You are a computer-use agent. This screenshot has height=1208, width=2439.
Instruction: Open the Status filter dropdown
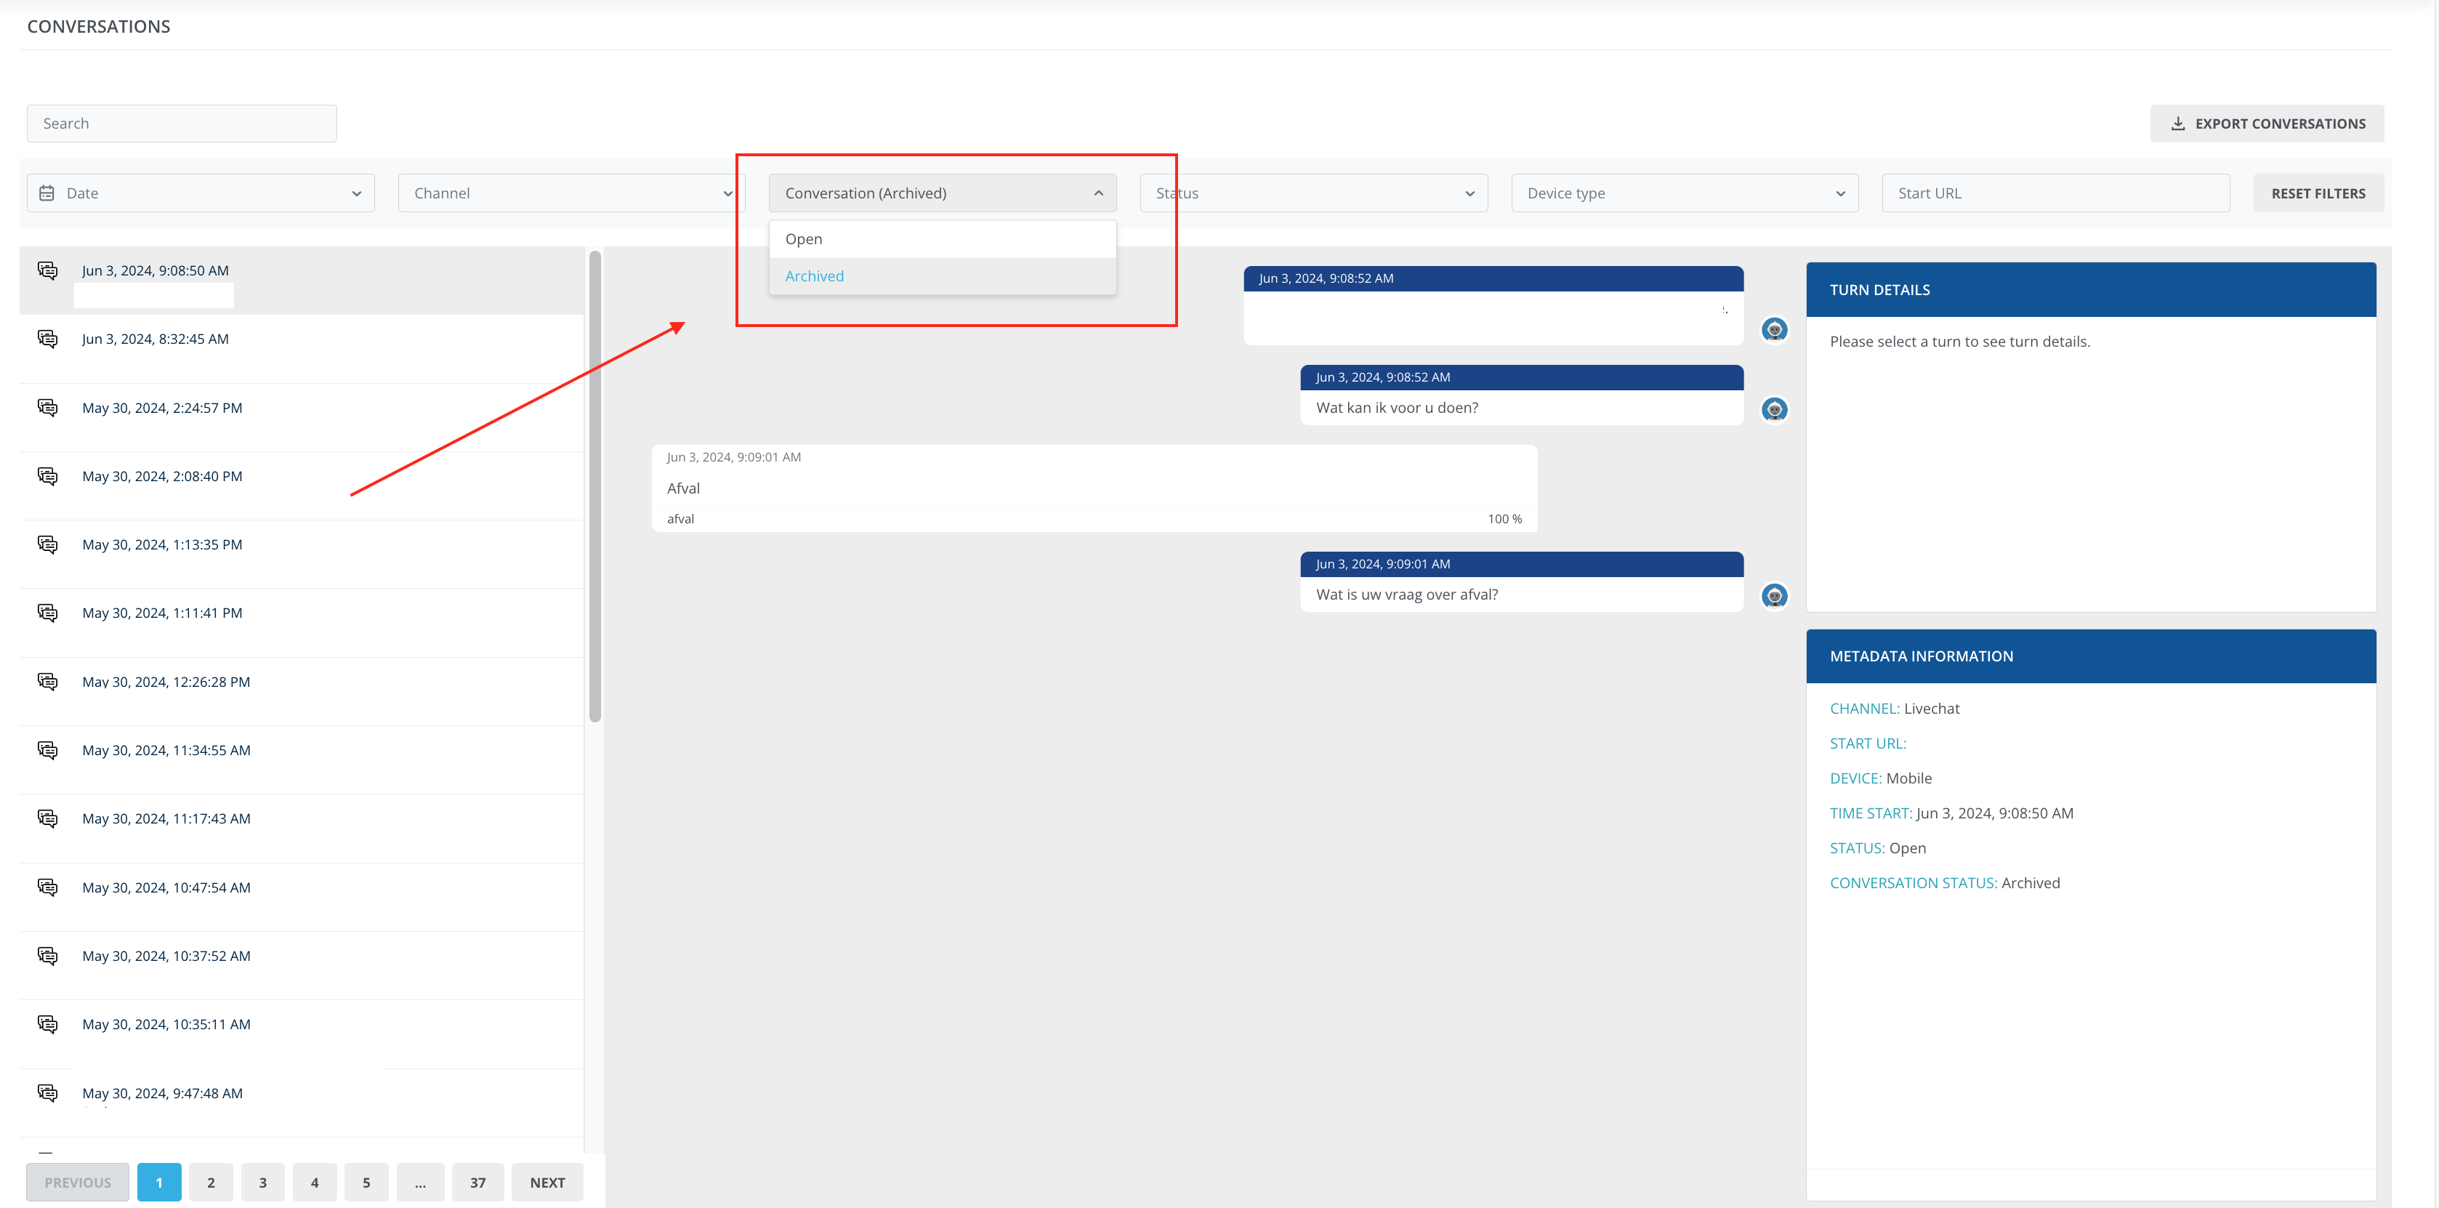[1314, 193]
